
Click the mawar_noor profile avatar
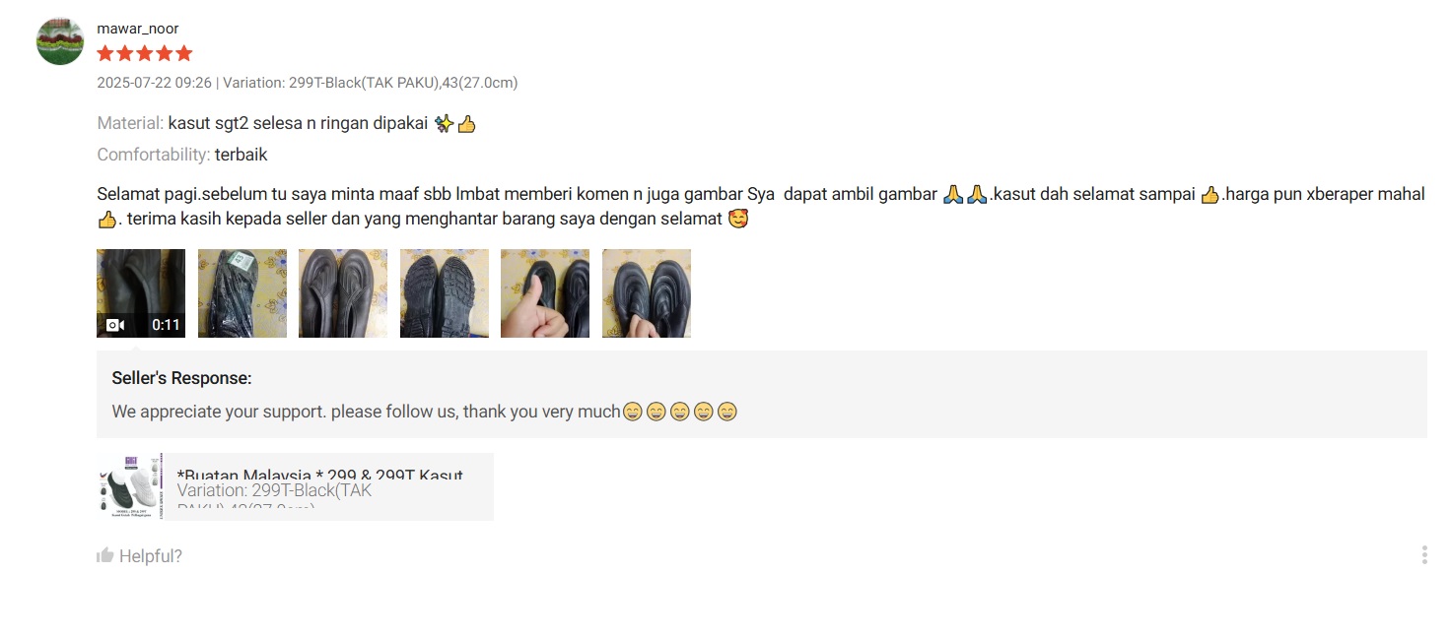[x=60, y=41]
